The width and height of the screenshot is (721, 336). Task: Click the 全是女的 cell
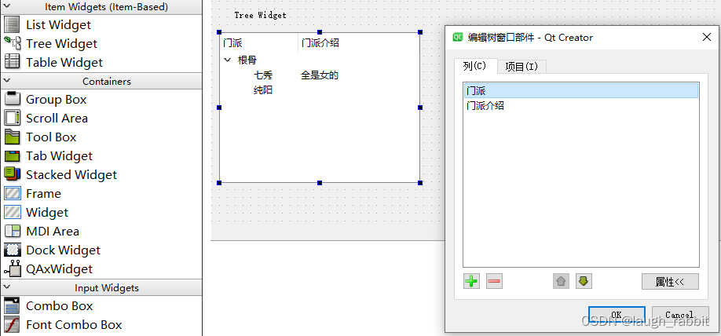[x=320, y=75]
